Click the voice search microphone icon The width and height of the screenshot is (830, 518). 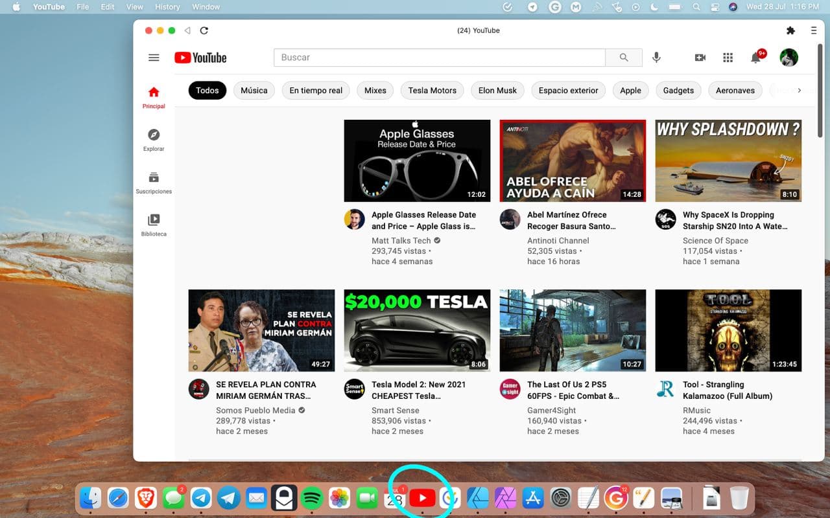click(656, 58)
